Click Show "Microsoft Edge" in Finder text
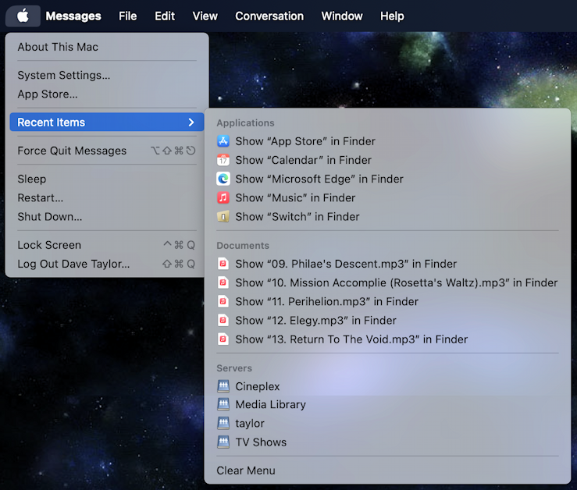 tap(319, 179)
